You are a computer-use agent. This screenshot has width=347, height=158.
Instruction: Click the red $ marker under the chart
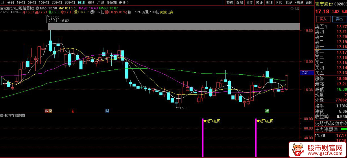73,111
